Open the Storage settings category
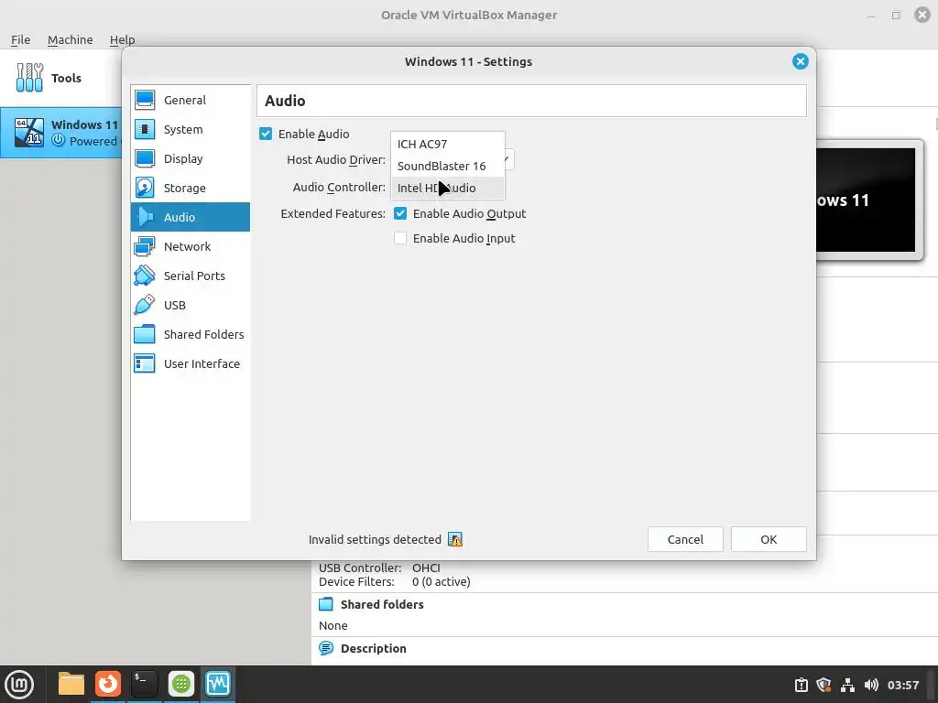The height and width of the screenshot is (703, 938). click(x=191, y=188)
